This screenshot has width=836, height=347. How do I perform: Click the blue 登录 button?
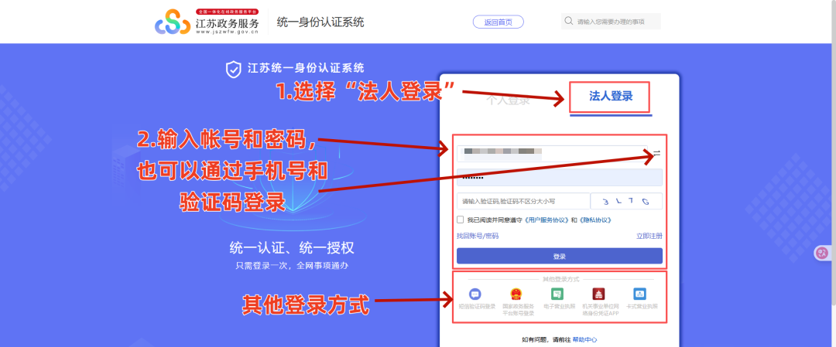click(x=560, y=256)
